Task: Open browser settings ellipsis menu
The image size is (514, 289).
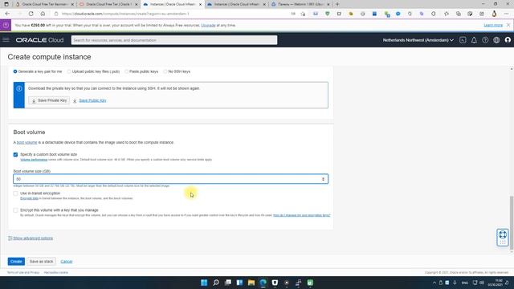Action: click(507, 14)
